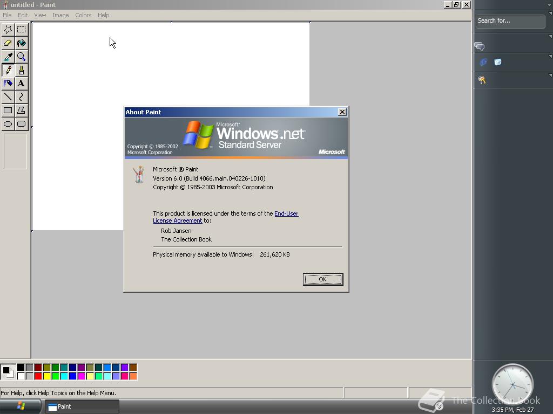Click the Start button on the taskbar
This screenshot has width=553, height=414.
pos(21,406)
